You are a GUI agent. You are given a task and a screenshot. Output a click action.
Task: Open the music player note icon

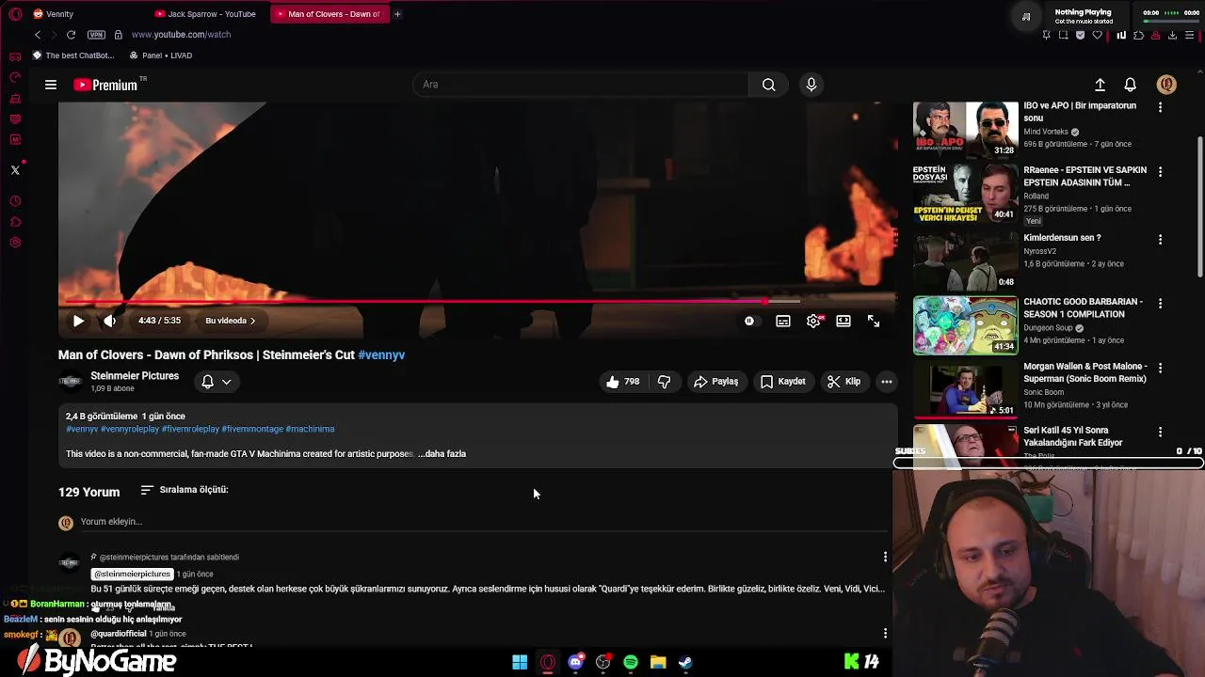coord(1026,16)
